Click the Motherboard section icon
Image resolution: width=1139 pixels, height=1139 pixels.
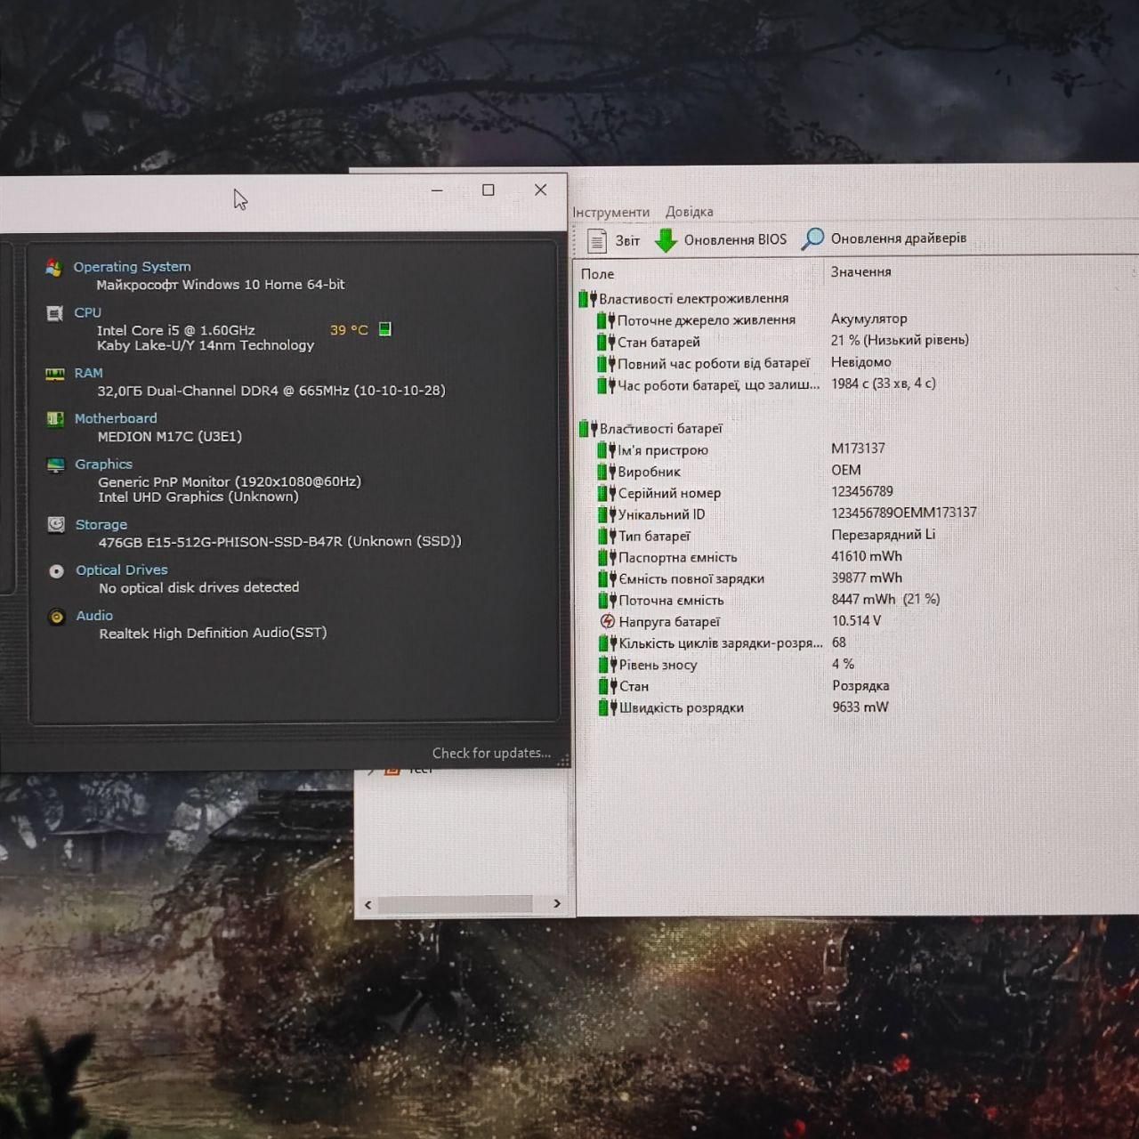[x=55, y=419]
